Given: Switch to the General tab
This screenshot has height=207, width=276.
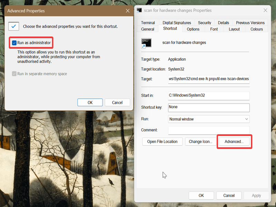Looking at the screenshot, I should pos(148,29).
